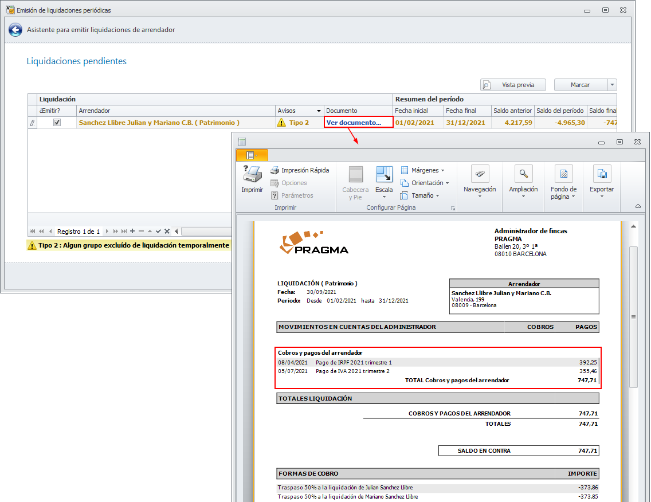The width and height of the screenshot is (651, 502).
Task: Click the Fondo de página icon
Action: tap(563, 174)
